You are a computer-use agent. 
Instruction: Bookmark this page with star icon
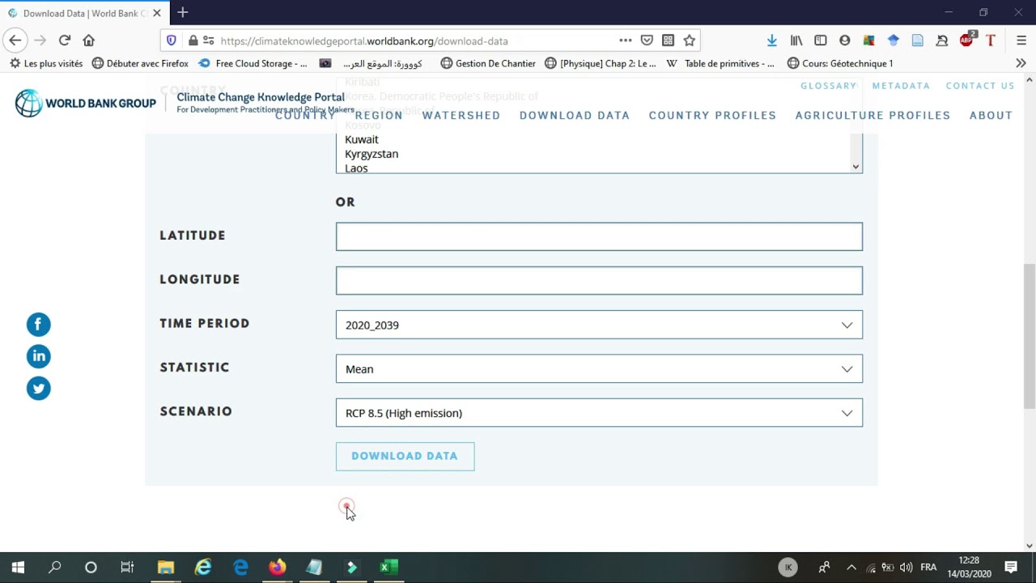tap(689, 40)
